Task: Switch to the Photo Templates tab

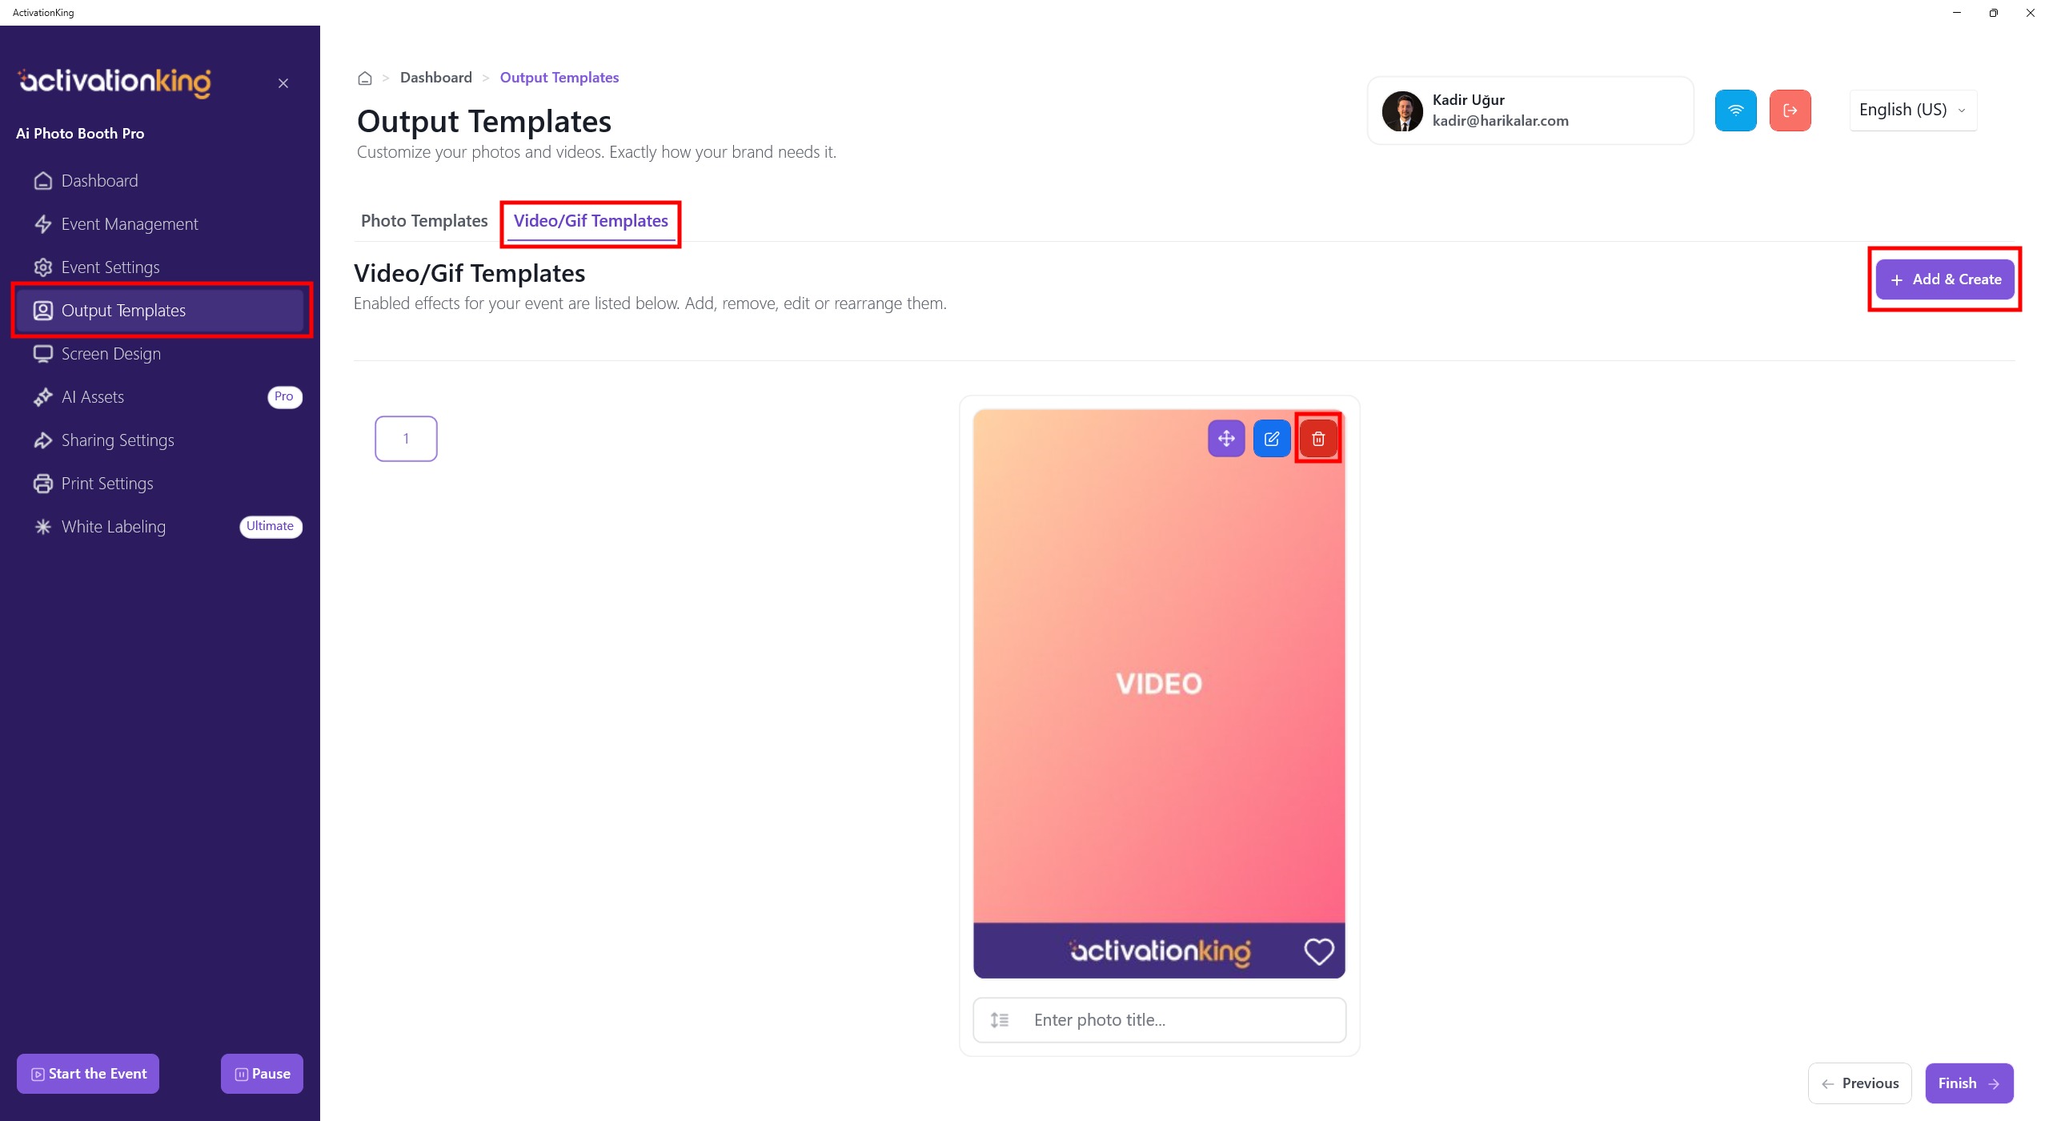Action: pyautogui.click(x=424, y=221)
